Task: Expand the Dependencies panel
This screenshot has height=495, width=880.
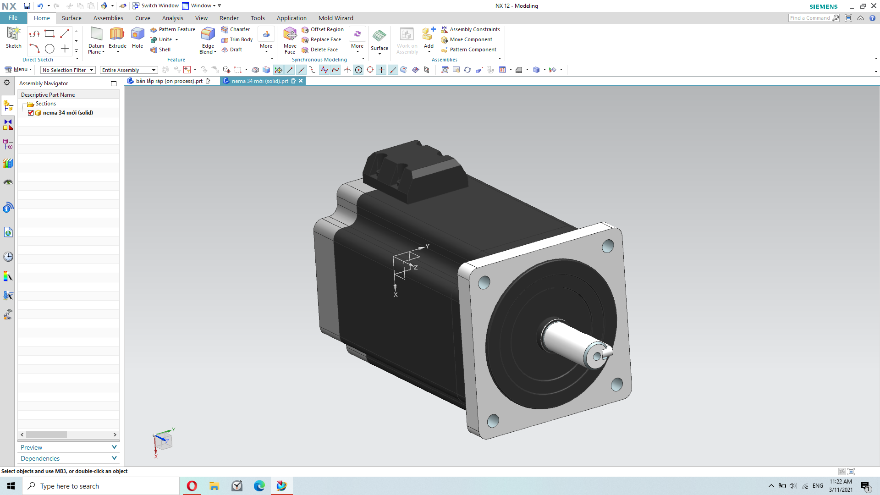Action: 68,458
